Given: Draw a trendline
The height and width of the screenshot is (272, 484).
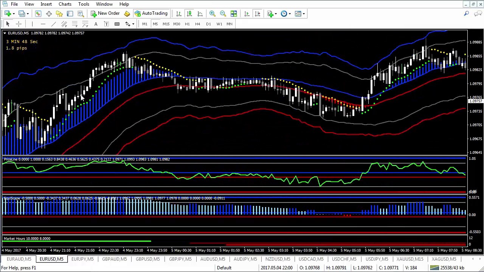Looking at the screenshot, I should 53,24.
